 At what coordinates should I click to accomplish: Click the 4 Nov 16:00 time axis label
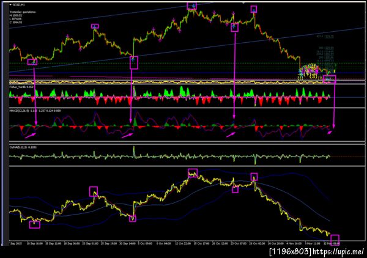(294, 243)
